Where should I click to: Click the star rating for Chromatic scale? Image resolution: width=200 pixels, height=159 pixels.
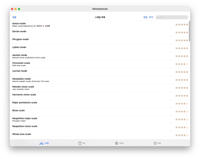tap(182, 64)
